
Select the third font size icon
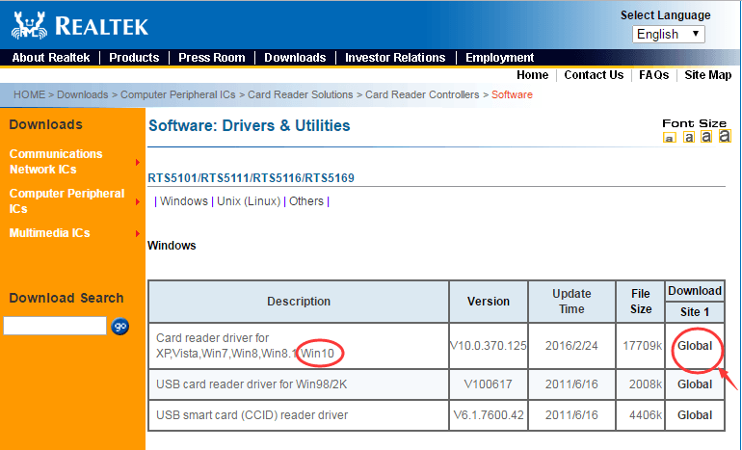click(706, 136)
